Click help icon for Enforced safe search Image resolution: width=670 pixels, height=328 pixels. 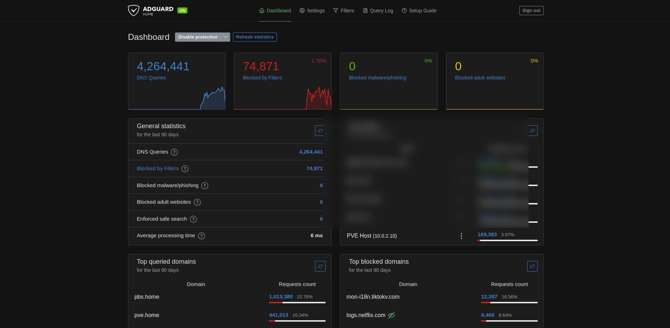coord(193,219)
